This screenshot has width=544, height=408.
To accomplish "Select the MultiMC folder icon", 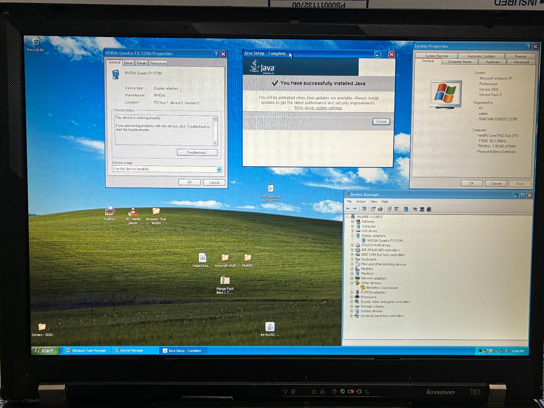I will click(248, 260).
